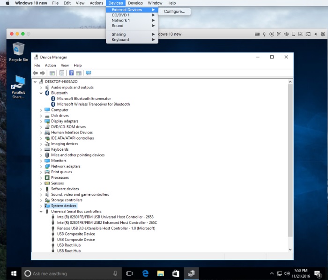Image resolution: width=328 pixels, height=280 pixels.
Task: Click the taskbar network icon
Action: tap(279, 273)
